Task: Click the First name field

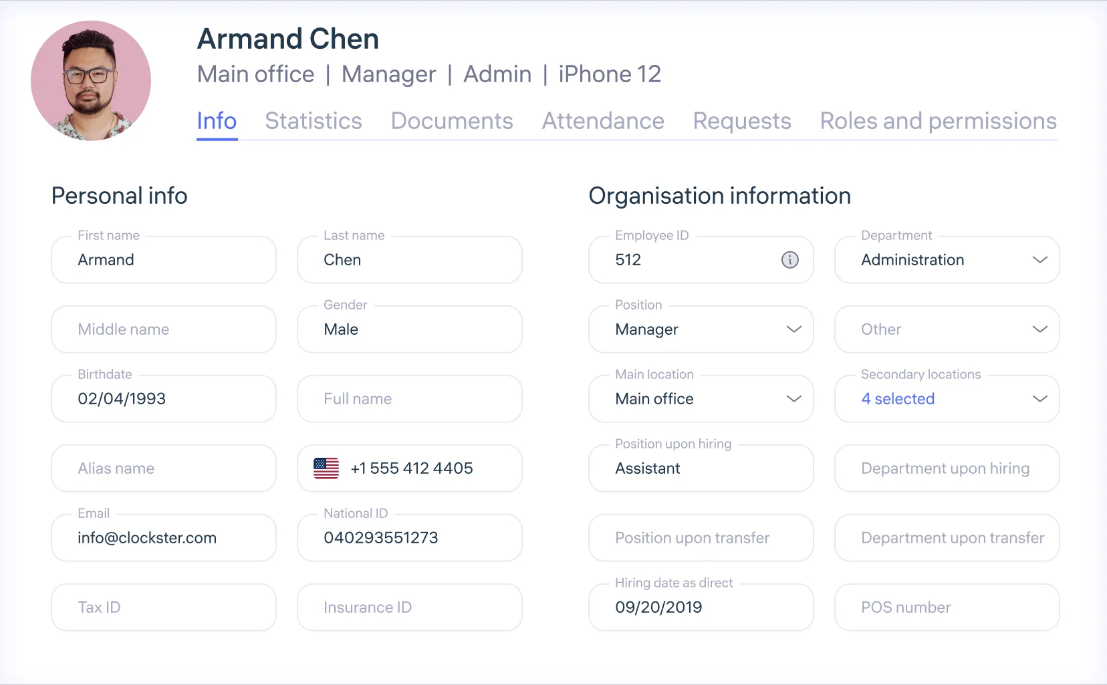Action: pyautogui.click(x=164, y=260)
